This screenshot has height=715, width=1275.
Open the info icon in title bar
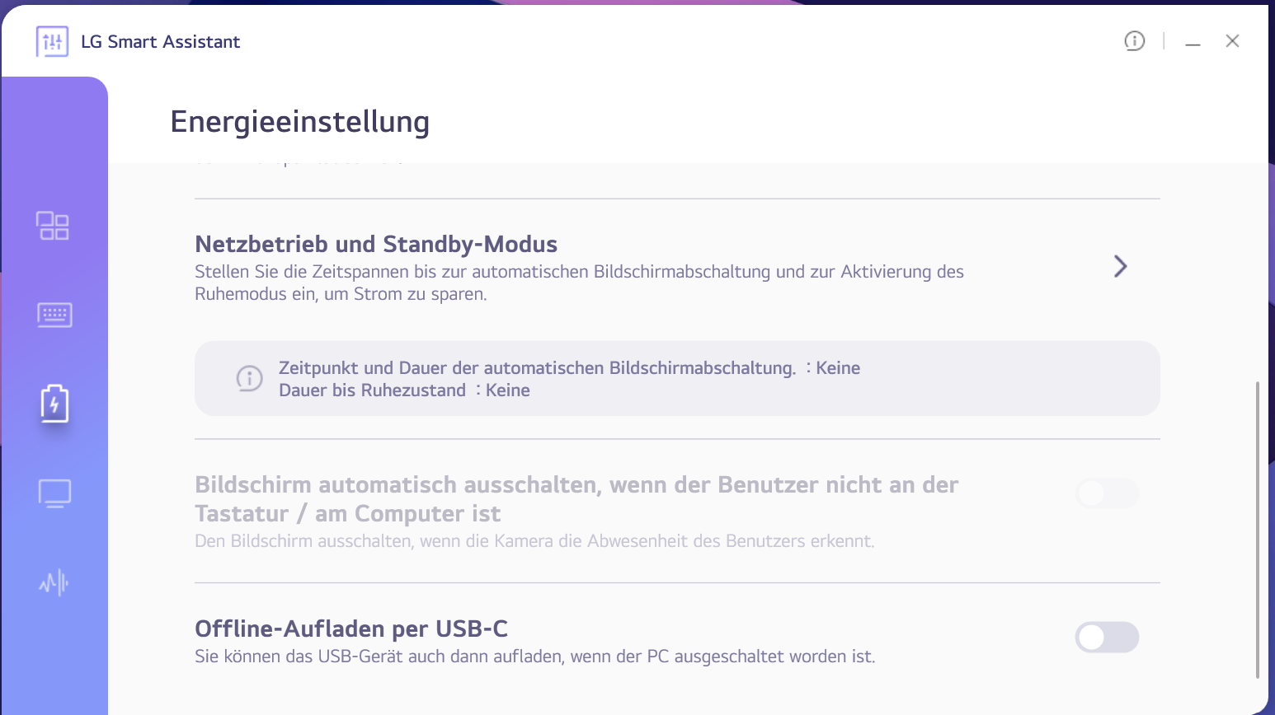[x=1135, y=41]
